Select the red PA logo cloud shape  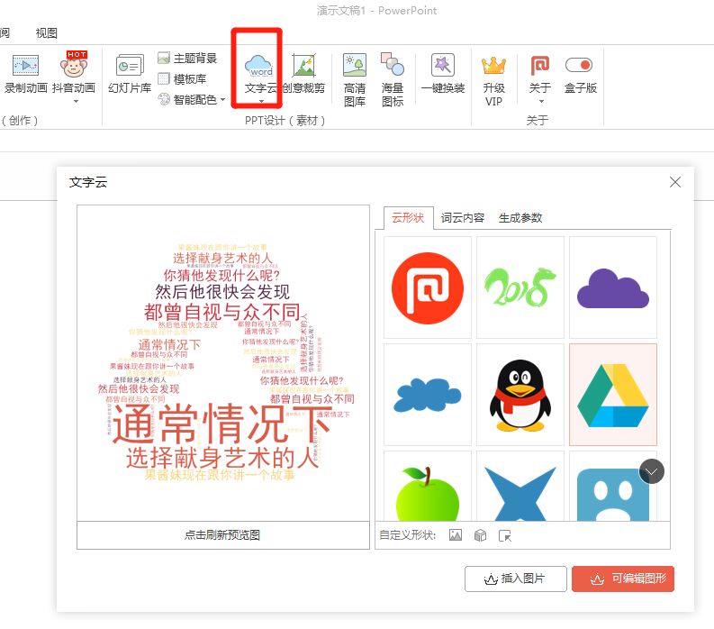(428, 287)
